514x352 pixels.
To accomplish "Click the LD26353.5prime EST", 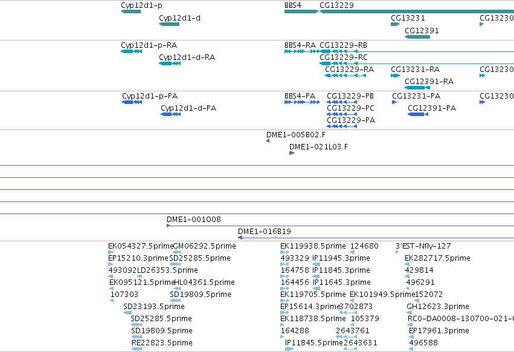I will coord(140,276).
